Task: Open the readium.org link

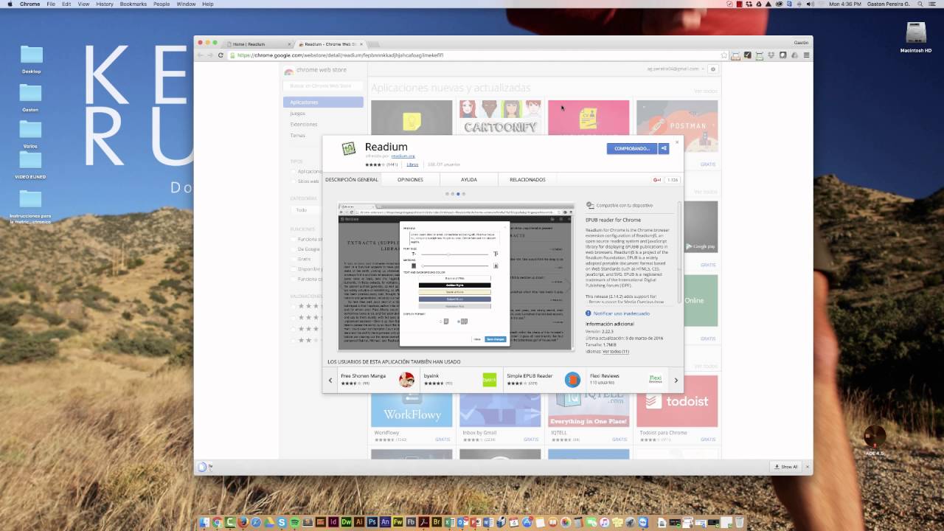Action: pos(403,156)
